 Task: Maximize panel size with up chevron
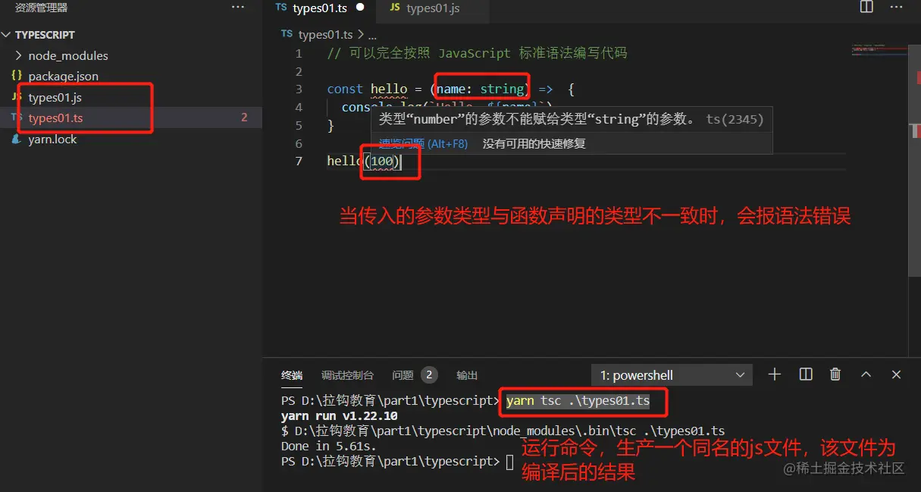click(x=866, y=374)
